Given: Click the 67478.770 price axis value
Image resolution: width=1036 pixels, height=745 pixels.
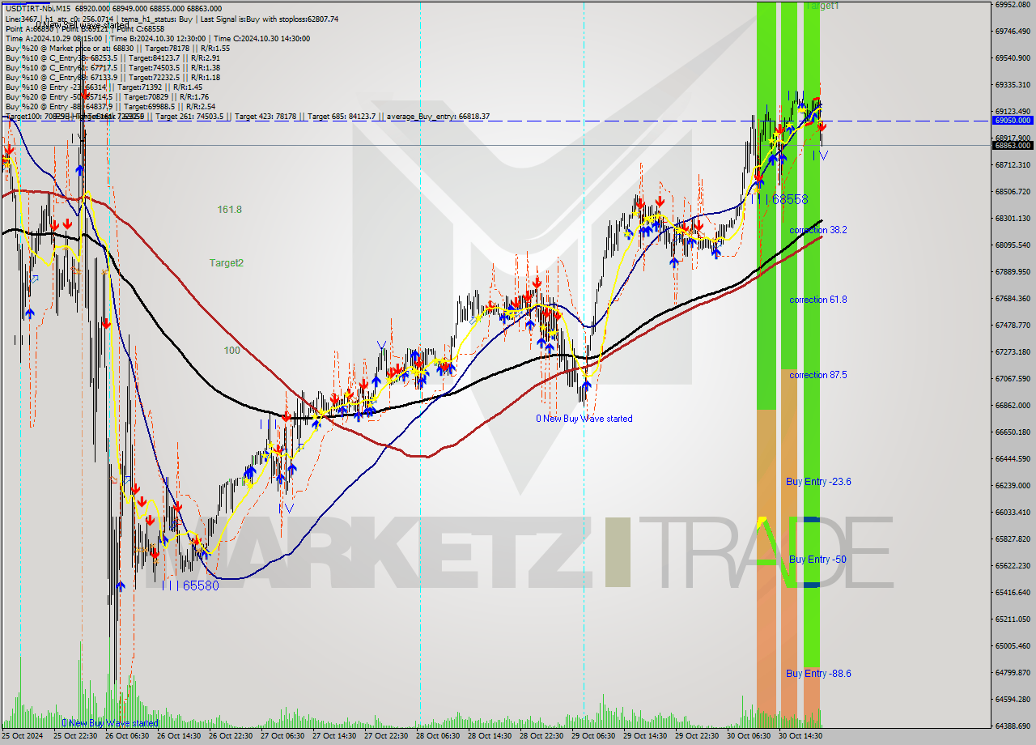Looking at the screenshot, I should tap(1012, 326).
